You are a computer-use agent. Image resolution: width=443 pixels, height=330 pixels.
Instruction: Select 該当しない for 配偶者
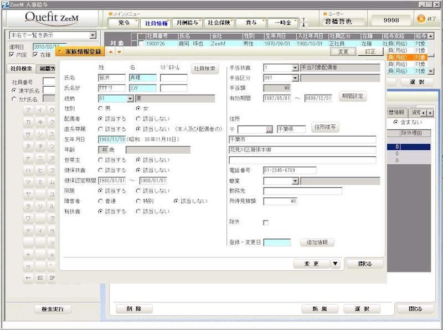coord(138,119)
